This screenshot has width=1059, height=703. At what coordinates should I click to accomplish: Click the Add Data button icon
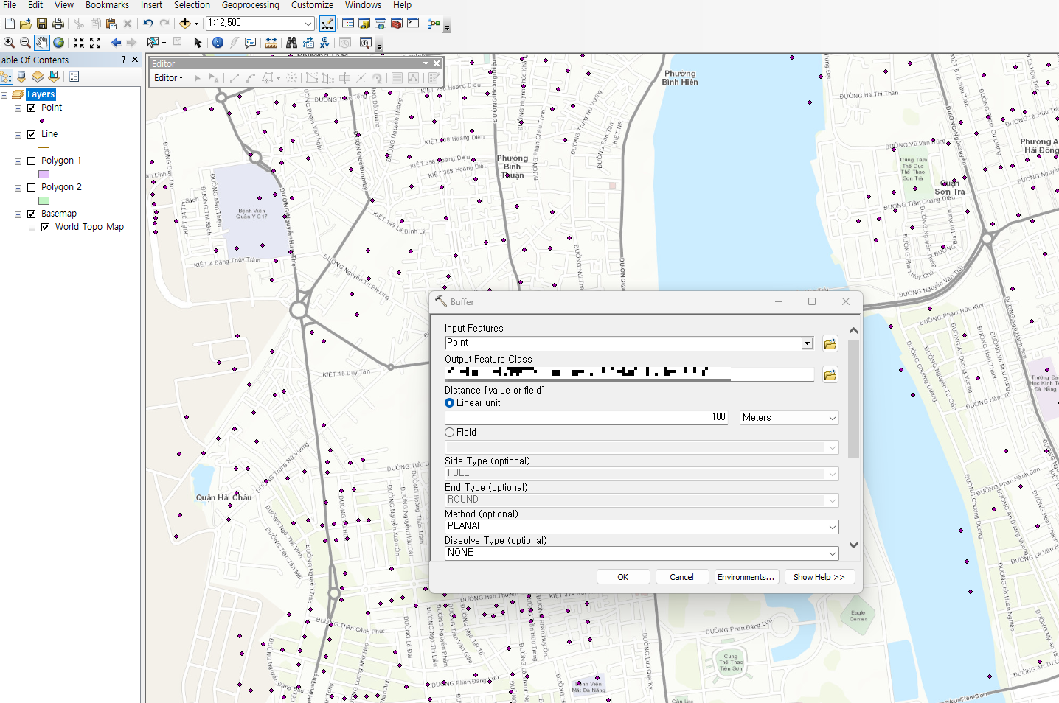185,24
